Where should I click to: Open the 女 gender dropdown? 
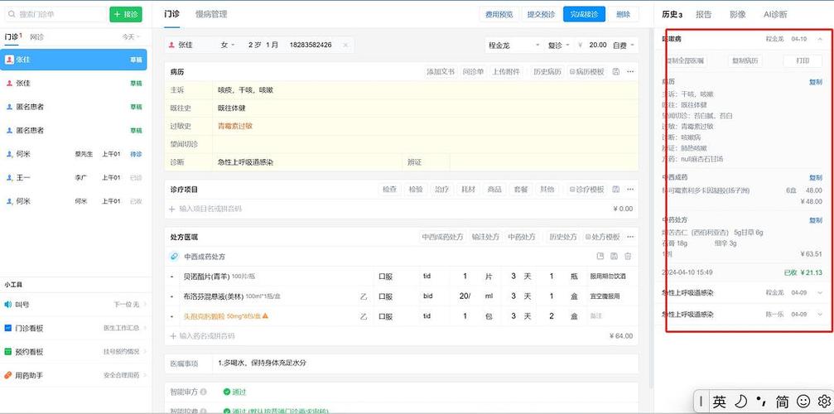coord(228,46)
